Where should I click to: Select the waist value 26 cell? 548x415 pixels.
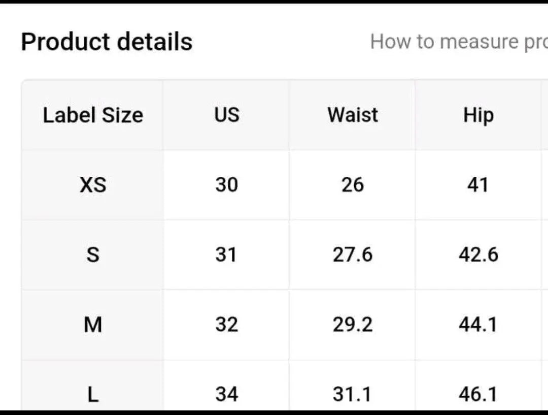click(353, 185)
